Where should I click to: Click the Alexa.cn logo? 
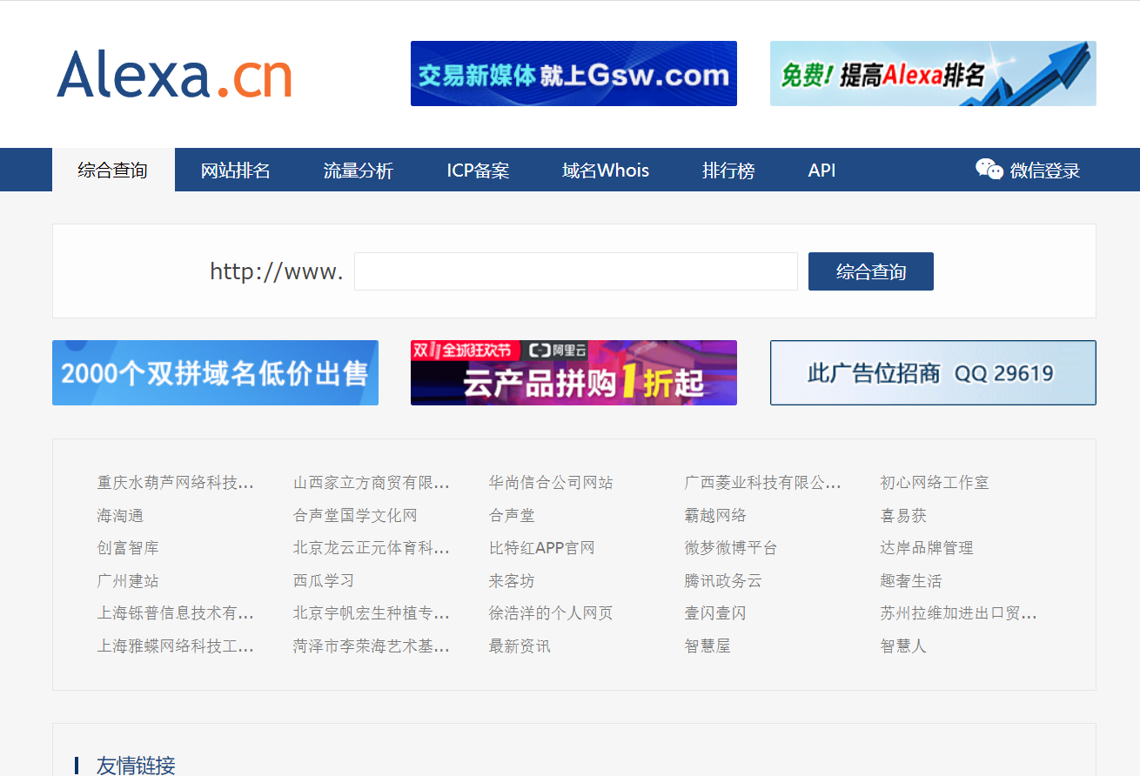pos(174,74)
